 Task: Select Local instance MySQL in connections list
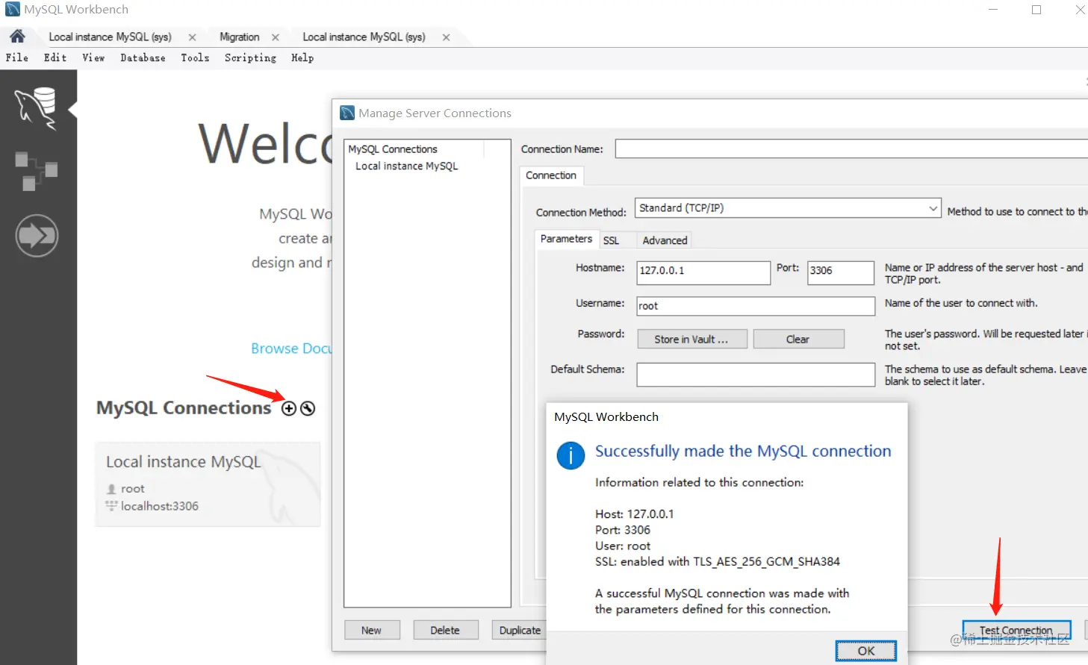[x=407, y=166]
